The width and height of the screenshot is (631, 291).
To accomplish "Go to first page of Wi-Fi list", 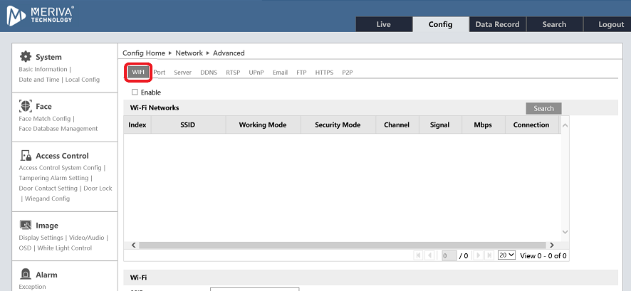I will [418, 255].
